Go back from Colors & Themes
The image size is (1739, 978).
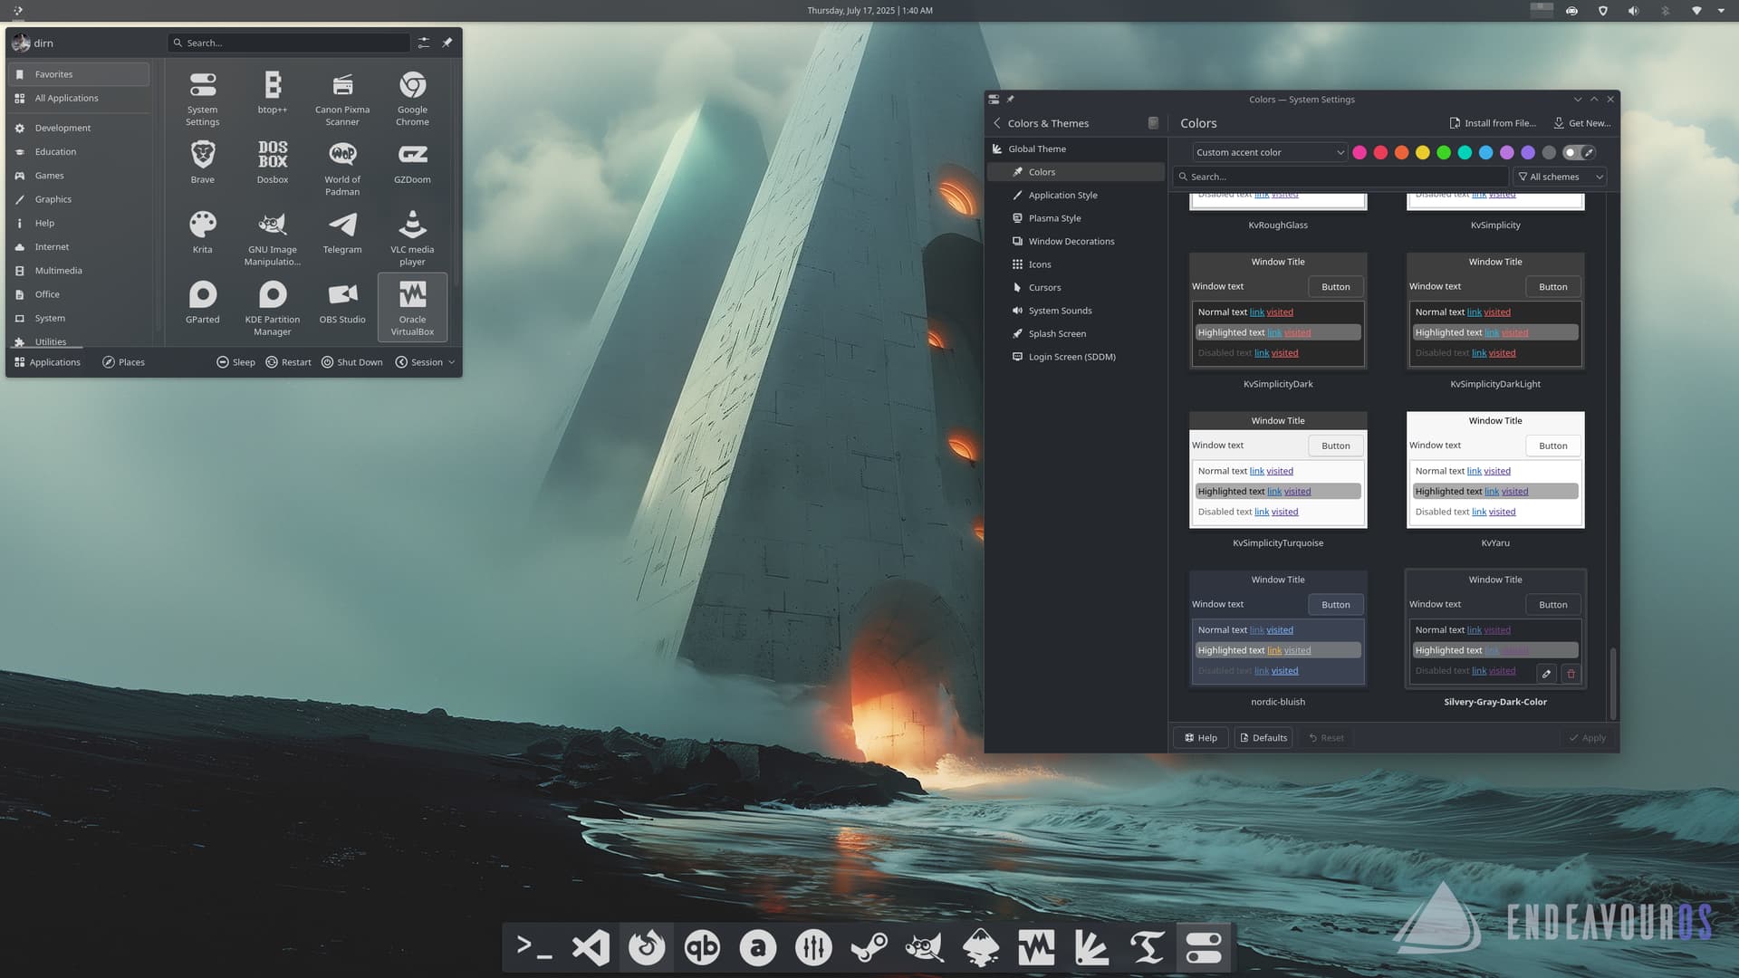tap(997, 123)
